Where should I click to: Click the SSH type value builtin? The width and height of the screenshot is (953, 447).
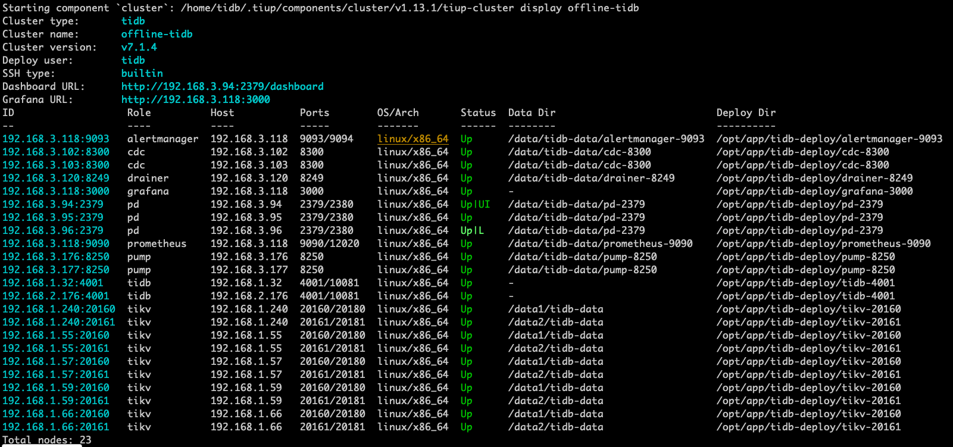tap(142, 73)
